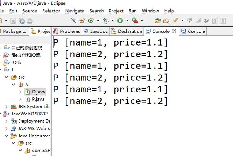Open the Run button dropdown arrow

(127, 20)
